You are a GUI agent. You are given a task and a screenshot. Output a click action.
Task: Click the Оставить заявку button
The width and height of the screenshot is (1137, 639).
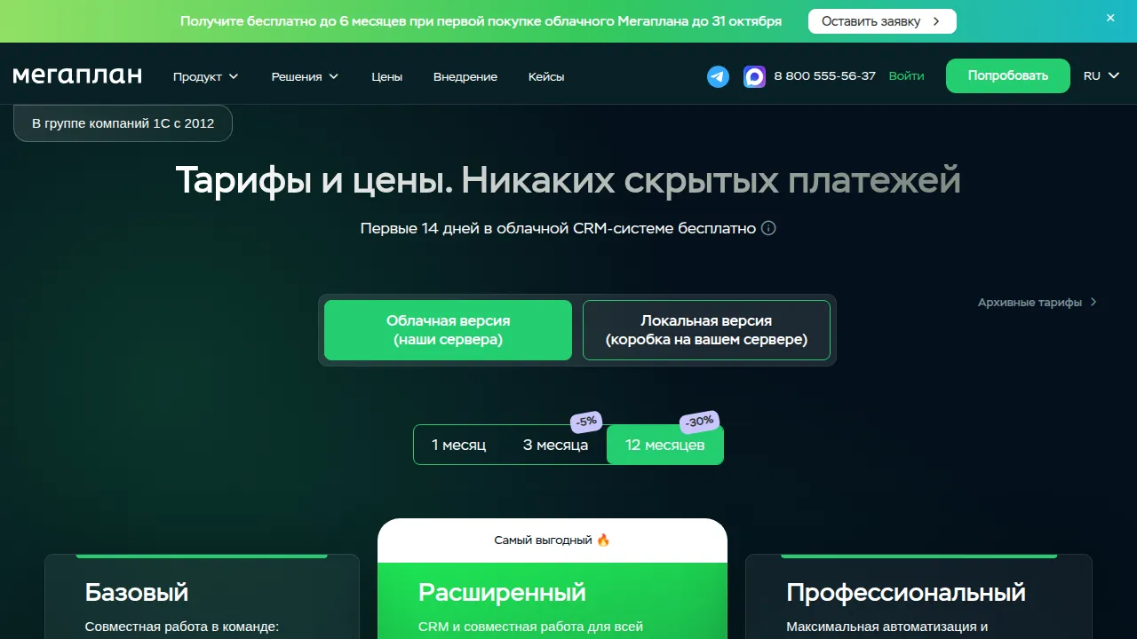click(882, 21)
